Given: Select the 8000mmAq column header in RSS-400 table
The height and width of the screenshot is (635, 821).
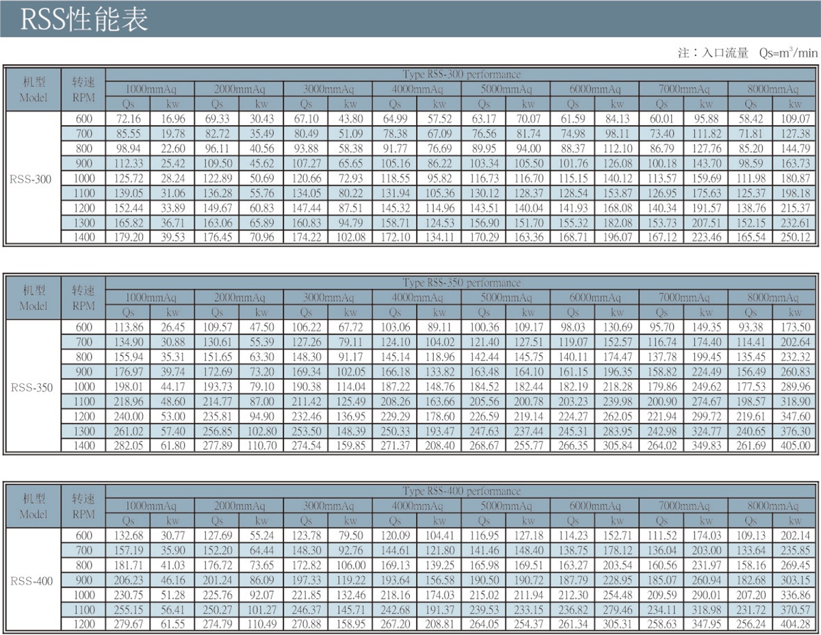Looking at the screenshot, I should pos(772,506).
